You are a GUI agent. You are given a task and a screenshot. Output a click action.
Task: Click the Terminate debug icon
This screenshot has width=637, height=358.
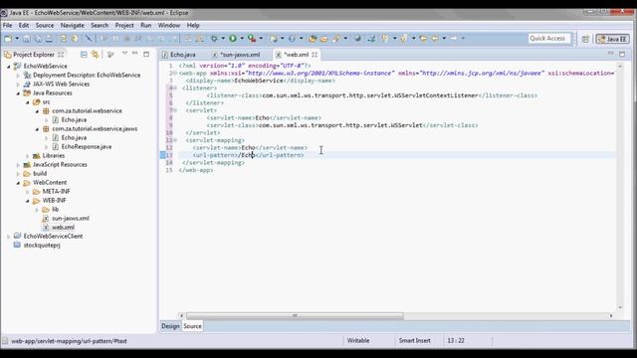(126, 39)
